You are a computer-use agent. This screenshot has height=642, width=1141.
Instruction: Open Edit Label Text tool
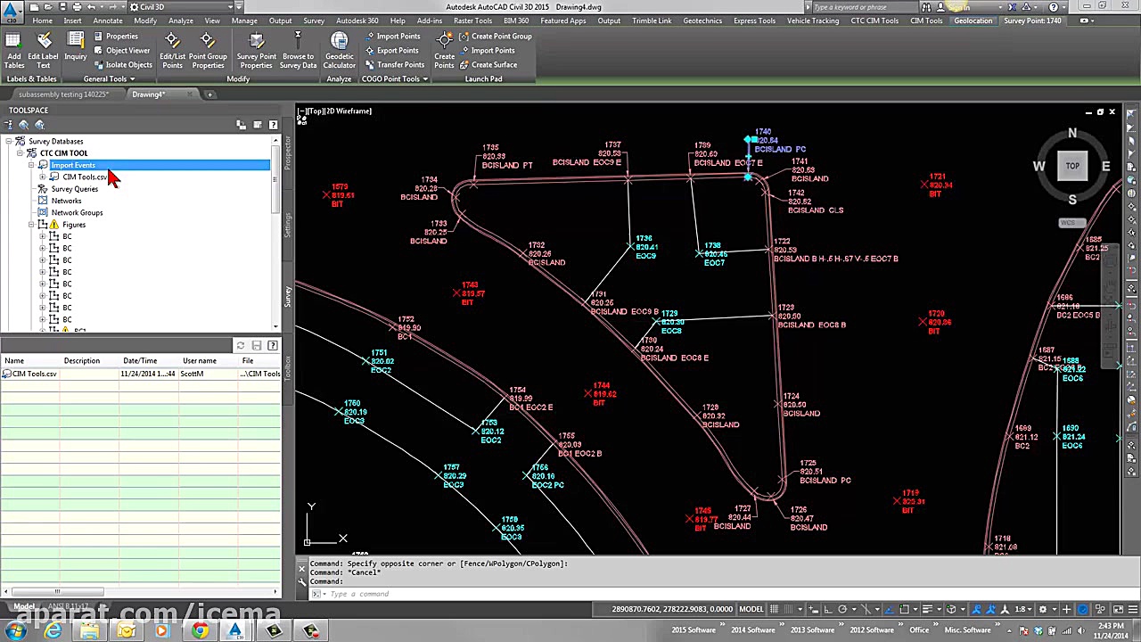click(x=43, y=50)
